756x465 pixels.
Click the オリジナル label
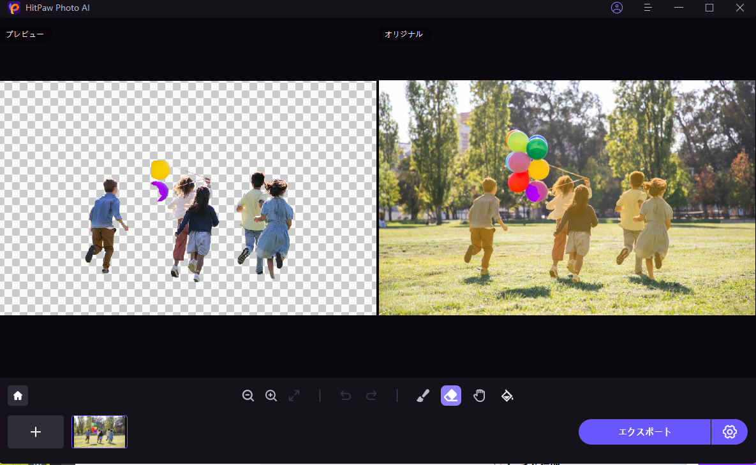point(404,34)
